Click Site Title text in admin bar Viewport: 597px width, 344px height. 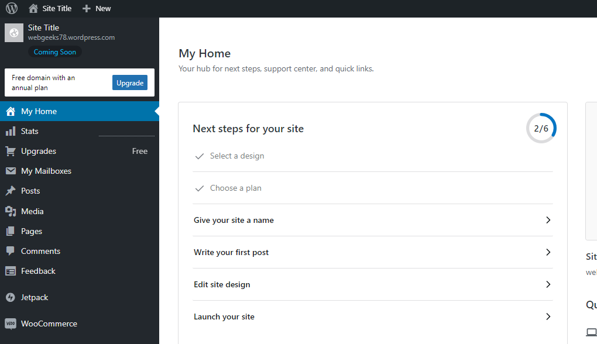57,8
